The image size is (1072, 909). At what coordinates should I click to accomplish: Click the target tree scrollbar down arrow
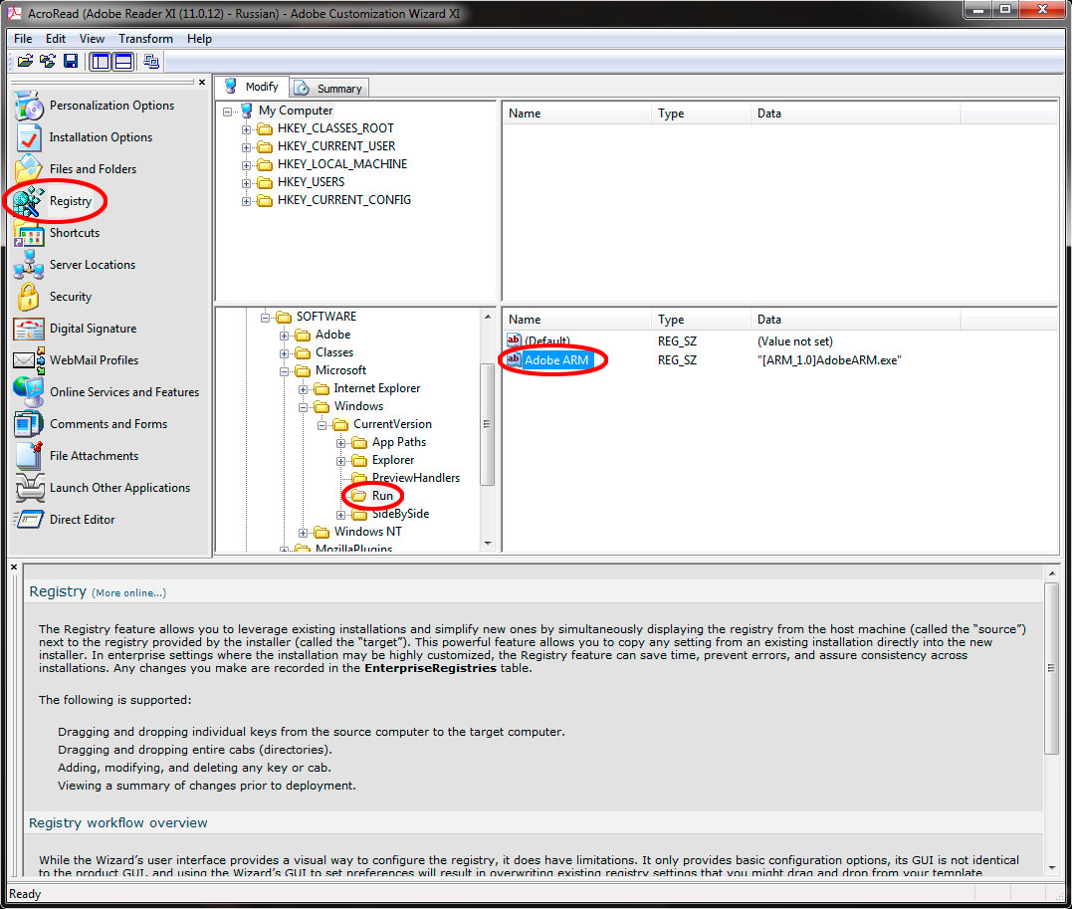[x=488, y=544]
